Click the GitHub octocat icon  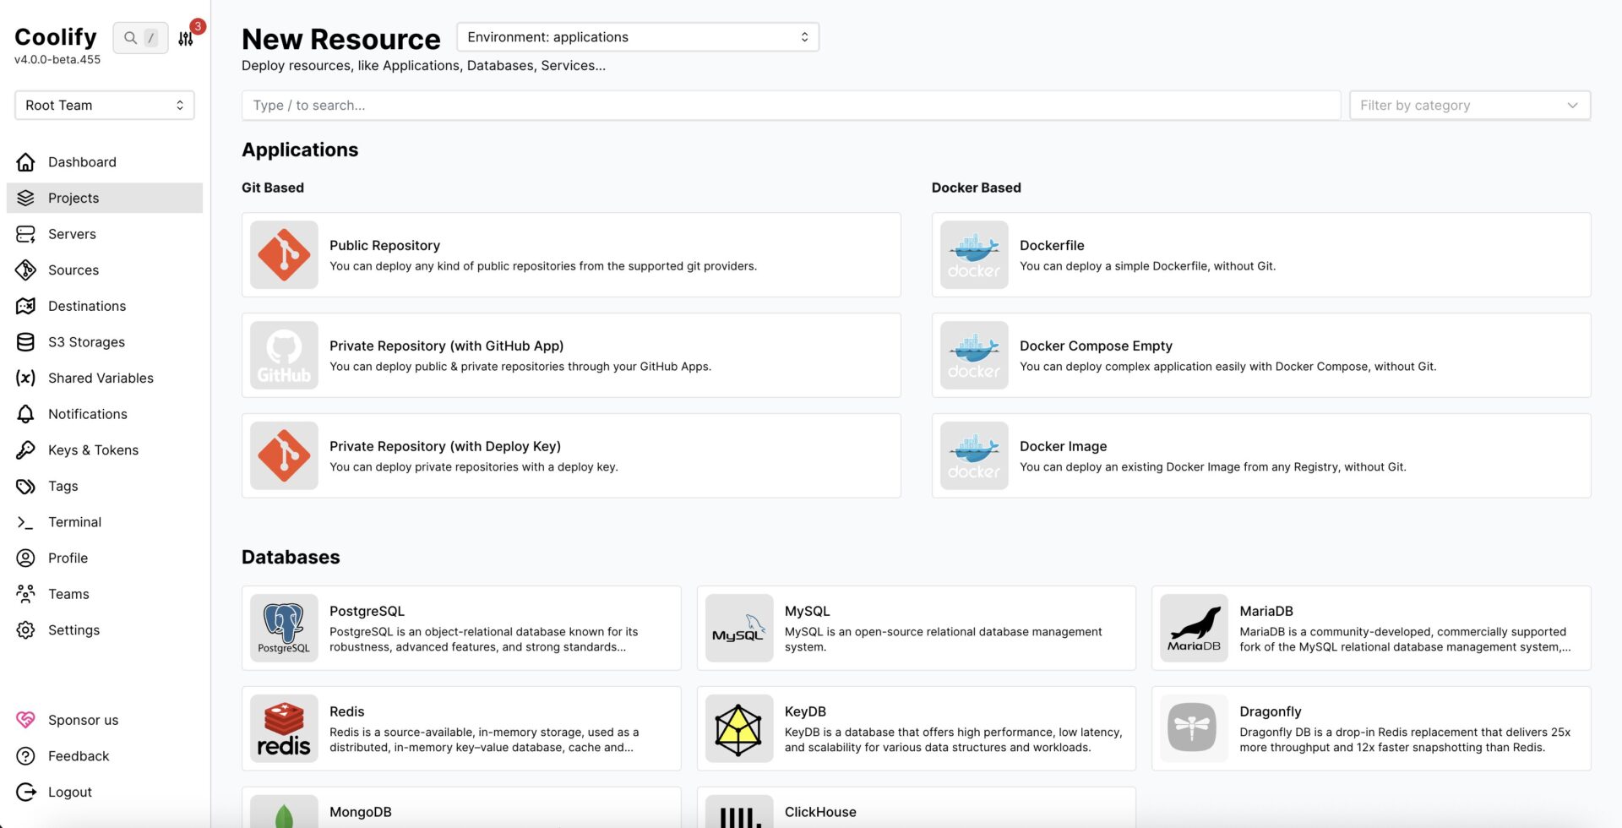[x=284, y=355]
